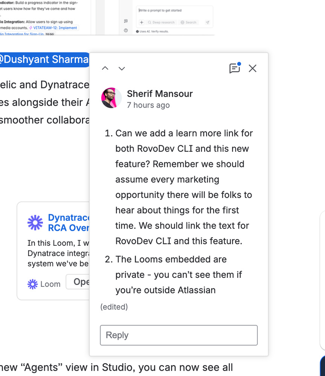Focus the Reply input field

(179, 335)
